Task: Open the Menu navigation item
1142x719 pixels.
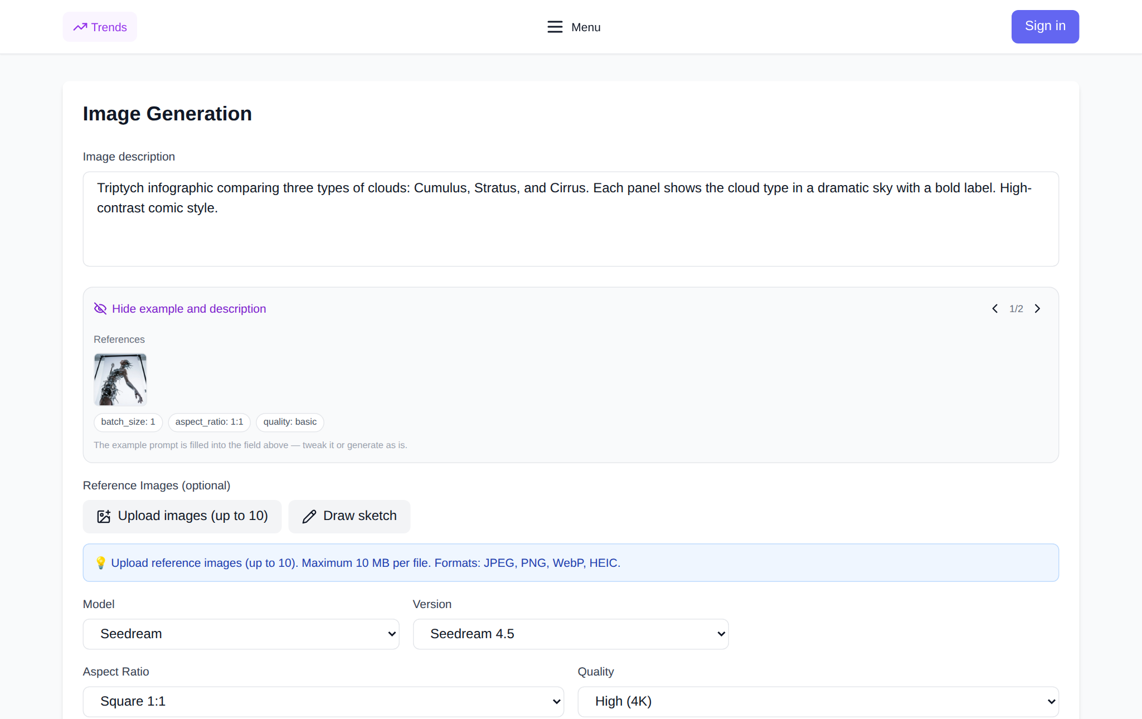Action: click(574, 27)
